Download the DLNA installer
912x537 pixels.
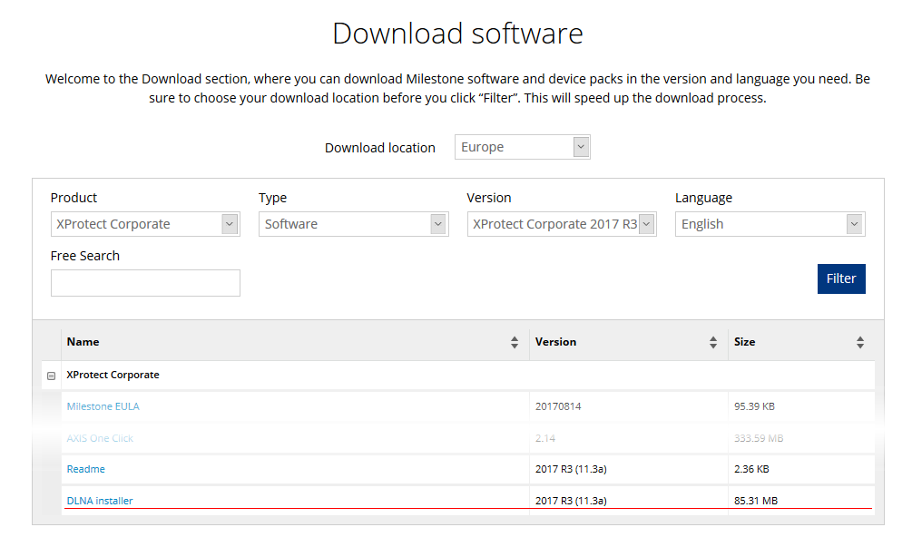pos(99,500)
